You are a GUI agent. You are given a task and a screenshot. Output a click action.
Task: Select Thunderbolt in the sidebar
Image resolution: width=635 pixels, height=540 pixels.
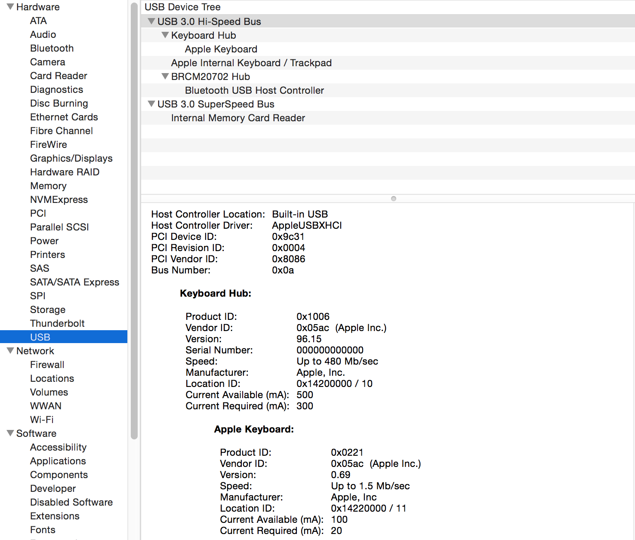(57, 323)
